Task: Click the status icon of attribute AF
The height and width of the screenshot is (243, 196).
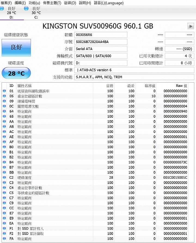Action: pos(4,142)
